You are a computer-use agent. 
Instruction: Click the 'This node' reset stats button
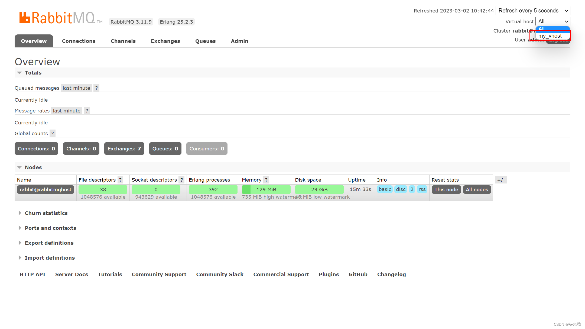point(446,189)
